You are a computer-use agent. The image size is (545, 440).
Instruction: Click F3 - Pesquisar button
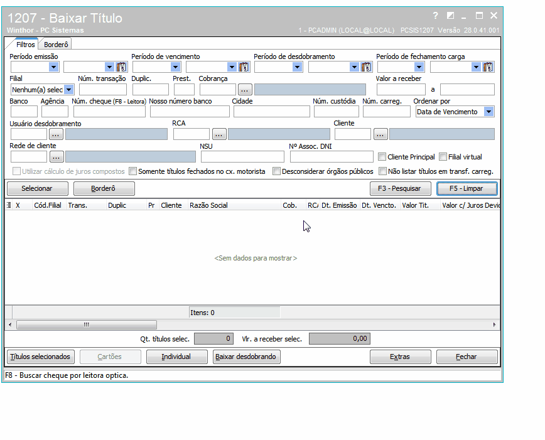pyautogui.click(x=400, y=188)
